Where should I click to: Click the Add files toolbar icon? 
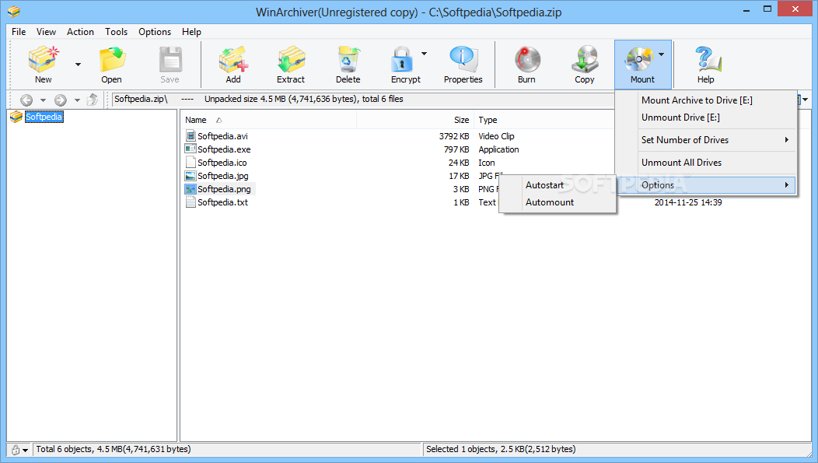click(233, 58)
